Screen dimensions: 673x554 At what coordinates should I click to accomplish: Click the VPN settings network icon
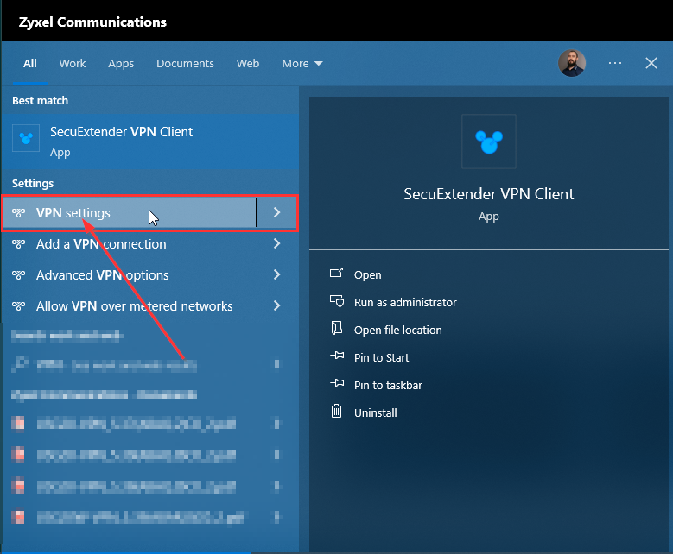(18, 213)
